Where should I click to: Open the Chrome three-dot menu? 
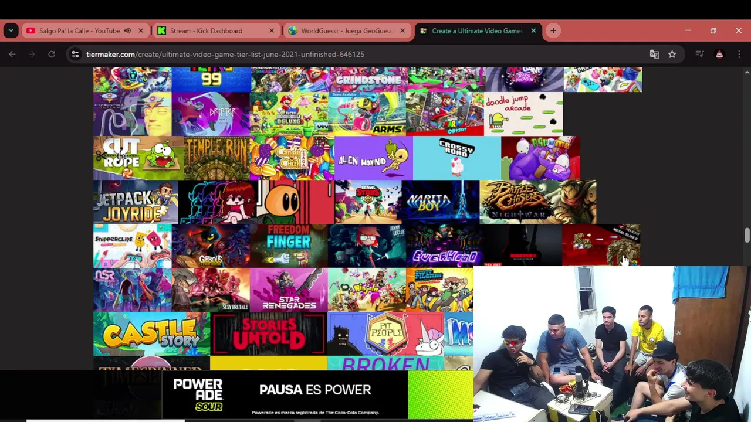[739, 54]
